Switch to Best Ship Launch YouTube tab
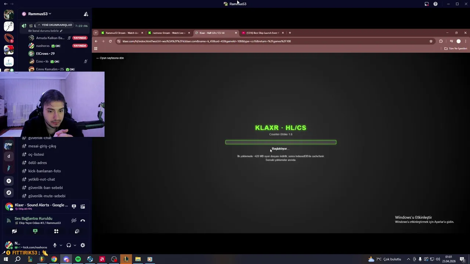470x264 pixels. pos(263,33)
